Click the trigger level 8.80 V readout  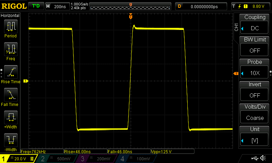[258, 6]
